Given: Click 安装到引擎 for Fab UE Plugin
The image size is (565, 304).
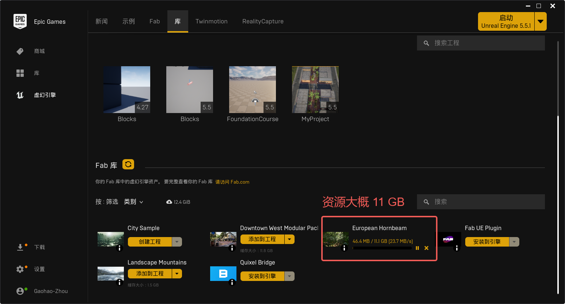Looking at the screenshot, I should point(487,242).
